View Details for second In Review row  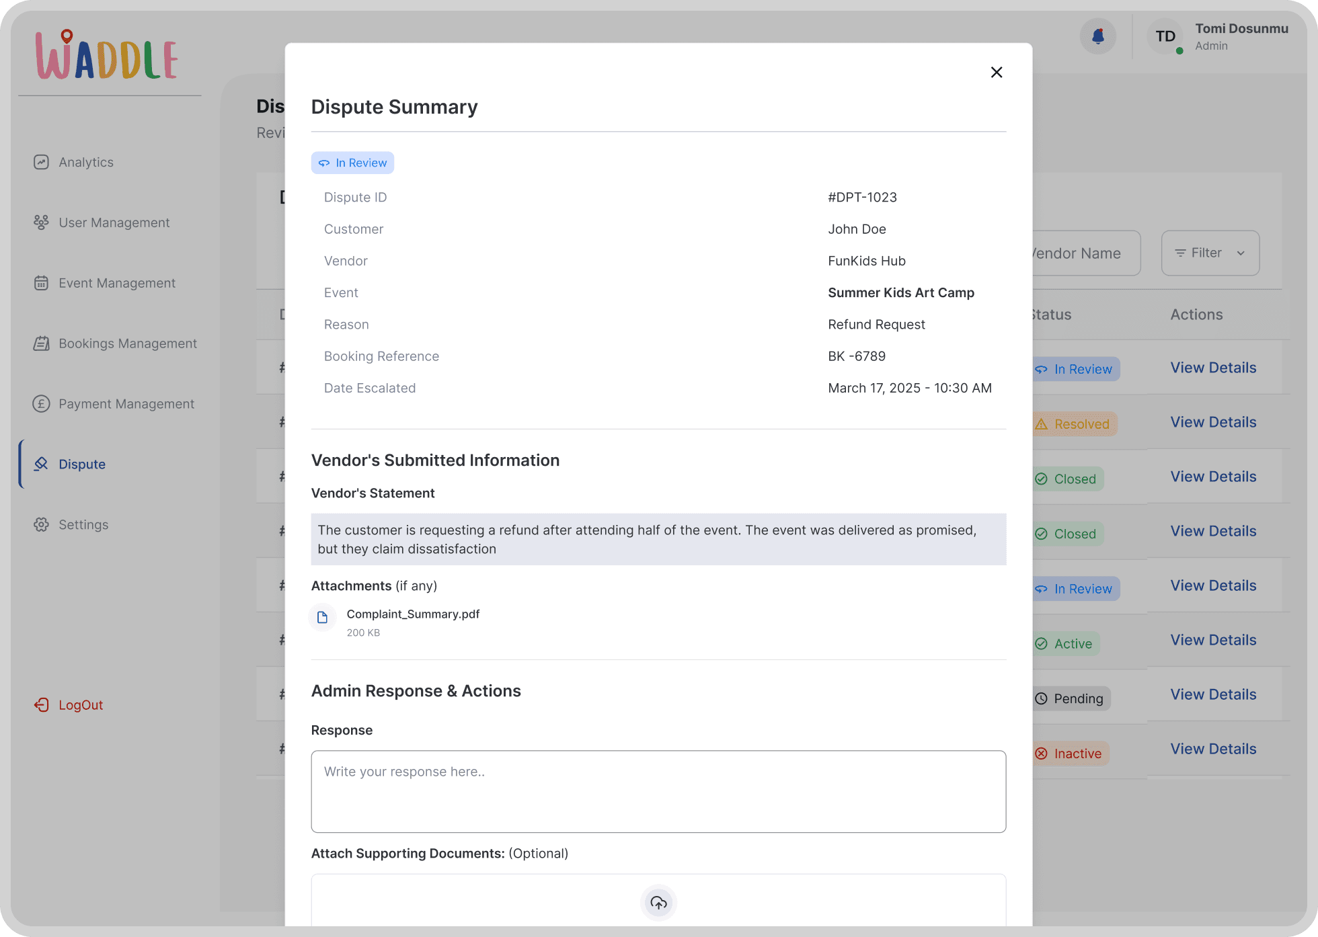click(1213, 585)
